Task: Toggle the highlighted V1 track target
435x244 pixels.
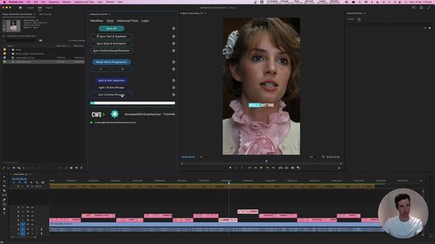Action: pos(22,224)
